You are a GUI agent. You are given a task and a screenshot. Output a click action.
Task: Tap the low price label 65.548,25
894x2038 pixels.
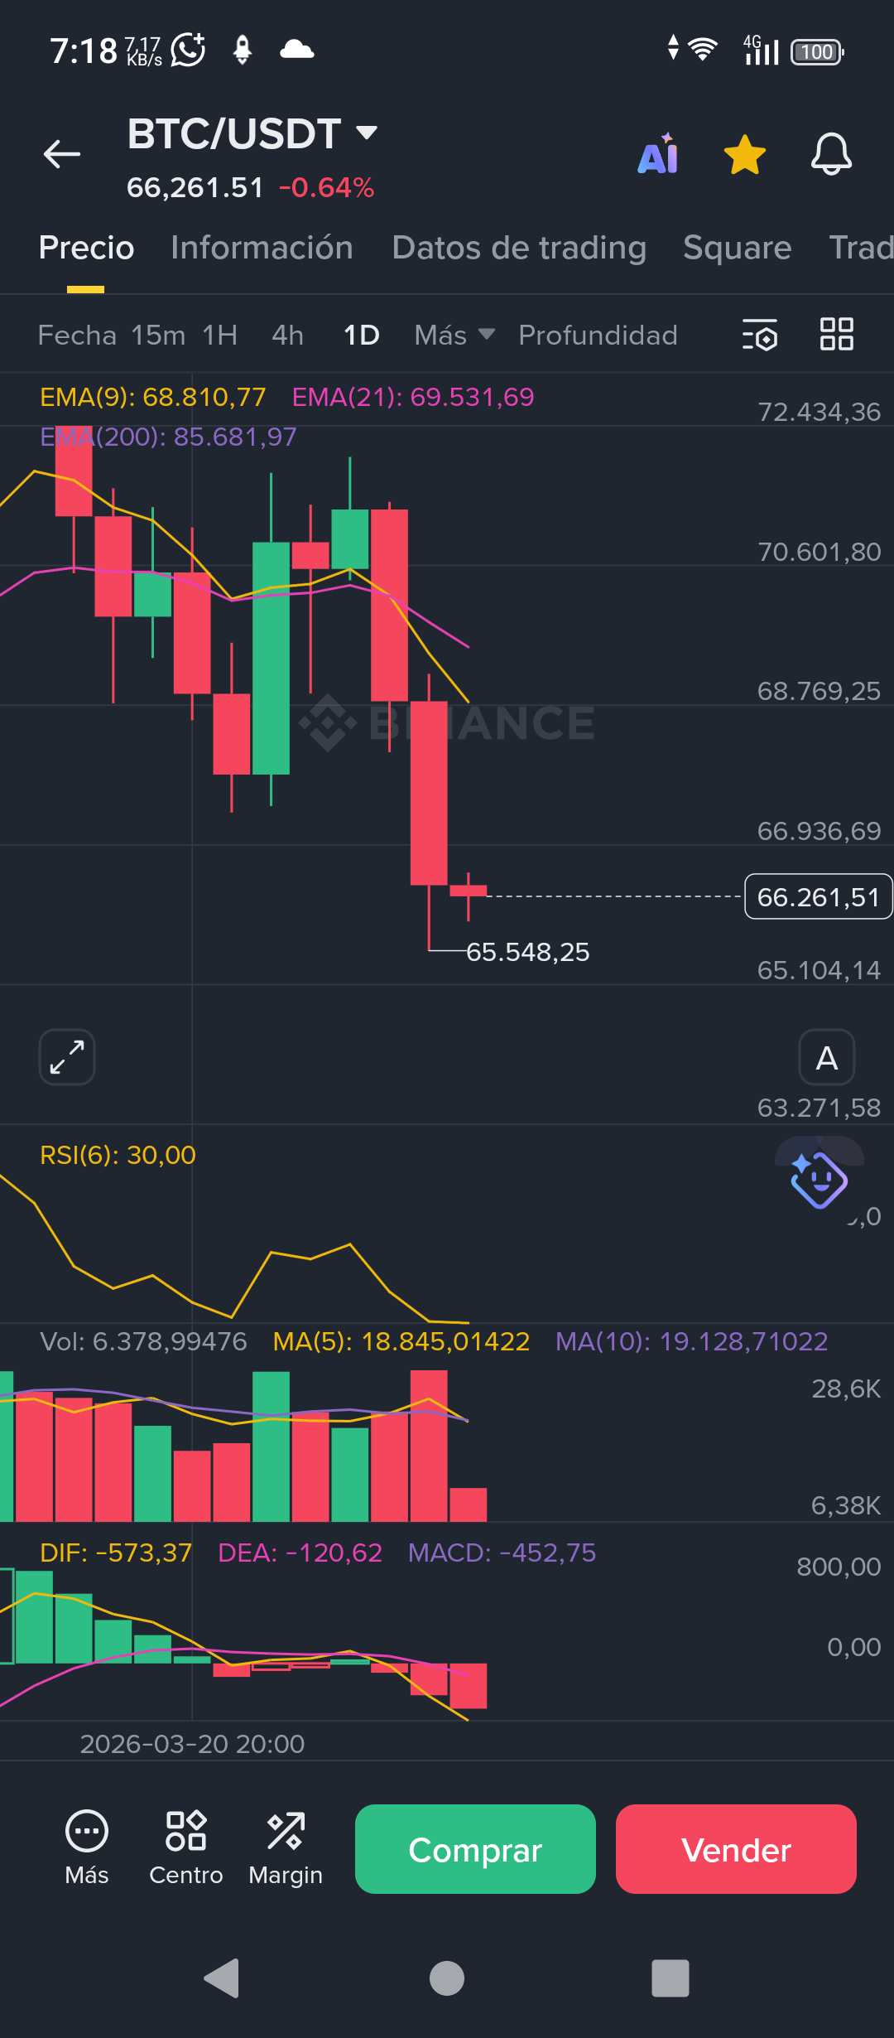[527, 952]
